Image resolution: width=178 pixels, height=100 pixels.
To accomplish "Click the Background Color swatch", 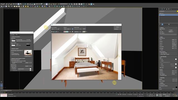I will (13, 41).
